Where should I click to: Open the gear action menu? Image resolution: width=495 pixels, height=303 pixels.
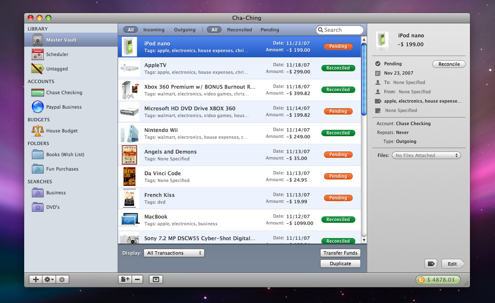coord(49,279)
